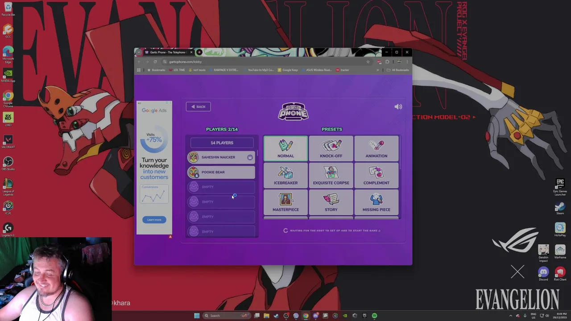Open the Google Keep bookmark

pyautogui.click(x=288, y=70)
